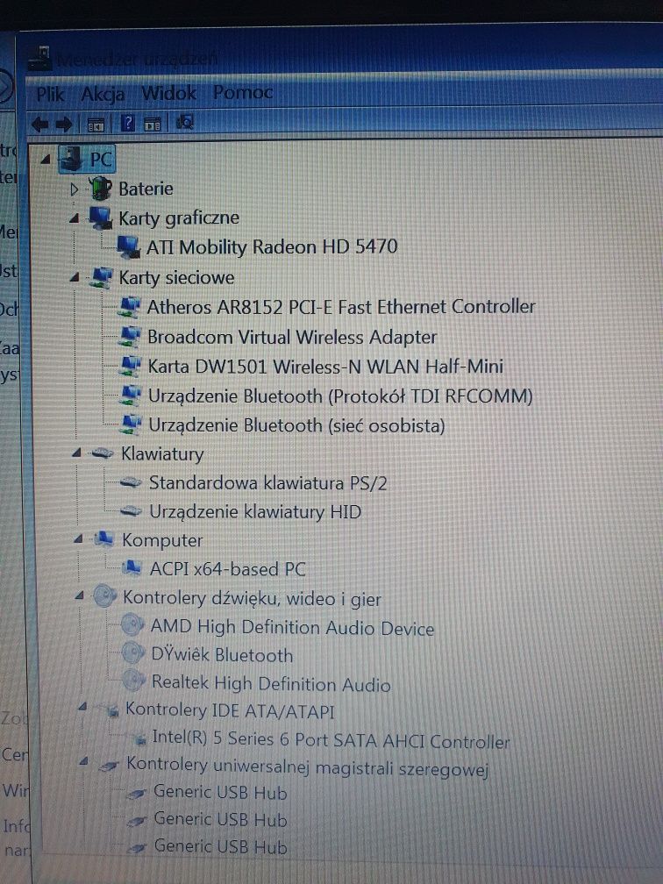Click Standardowa klawiatura PS/2 icon
Image resolution: width=663 pixels, height=884 pixels.
[x=131, y=482]
